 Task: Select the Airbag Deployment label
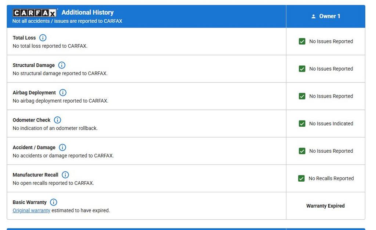click(x=34, y=93)
